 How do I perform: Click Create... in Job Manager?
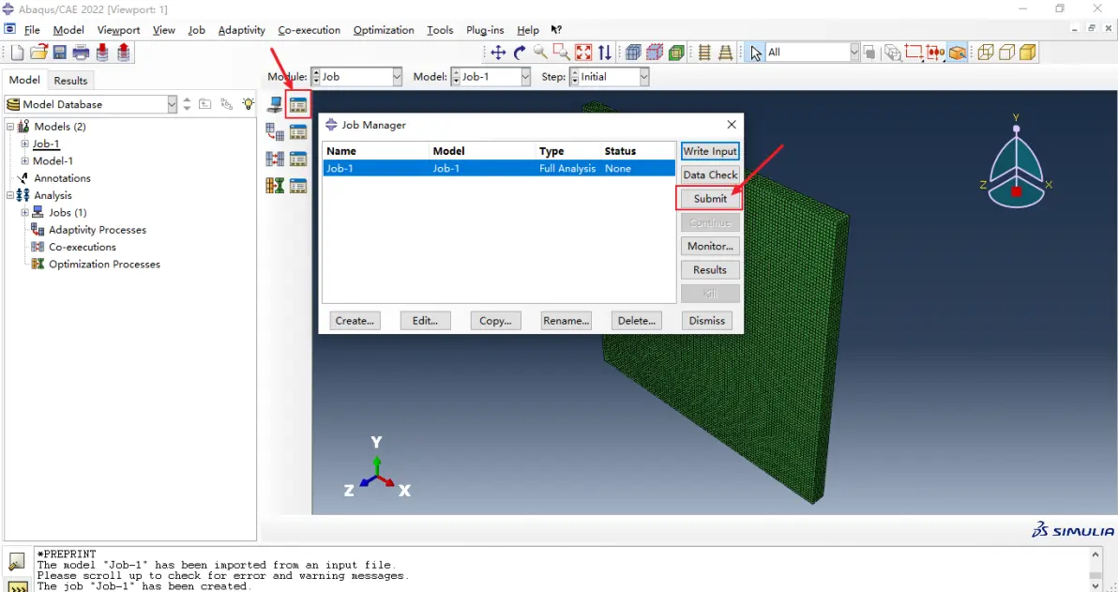(355, 321)
